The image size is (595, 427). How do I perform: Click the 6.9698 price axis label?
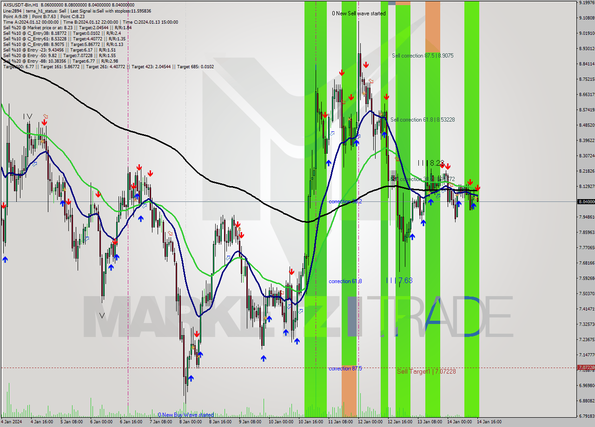[587, 385]
